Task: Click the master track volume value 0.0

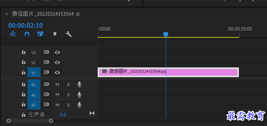Action: [x=63, y=115]
